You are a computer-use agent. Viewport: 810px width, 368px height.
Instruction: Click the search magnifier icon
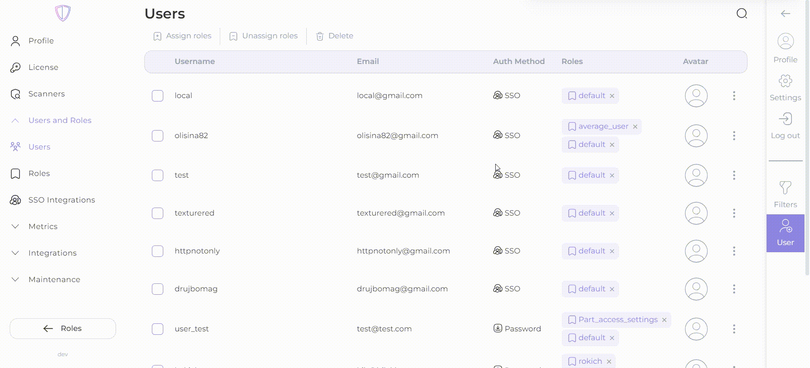point(742,14)
